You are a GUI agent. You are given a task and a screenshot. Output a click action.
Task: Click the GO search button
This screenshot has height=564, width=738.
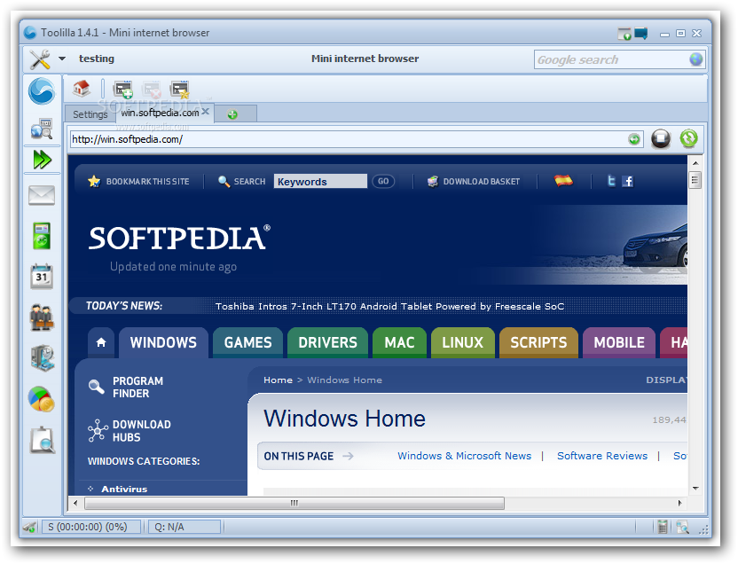click(383, 181)
